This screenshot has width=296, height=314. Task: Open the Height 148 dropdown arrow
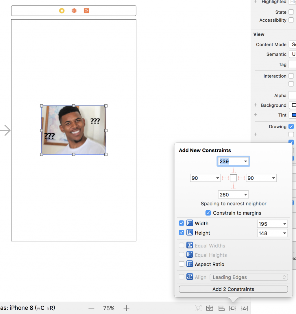pyautogui.click(x=284, y=233)
